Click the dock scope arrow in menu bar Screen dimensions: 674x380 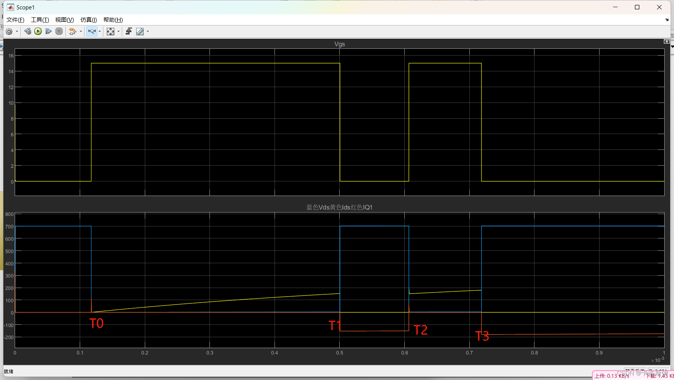[x=667, y=20]
